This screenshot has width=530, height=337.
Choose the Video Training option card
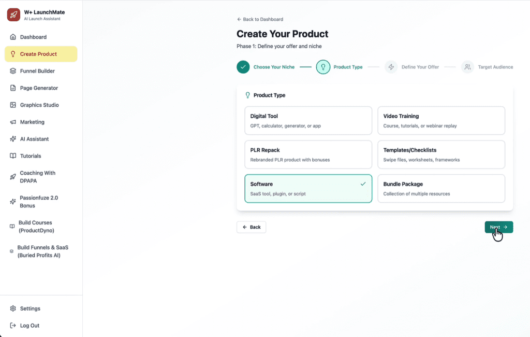pyautogui.click(x=441, y=120)
